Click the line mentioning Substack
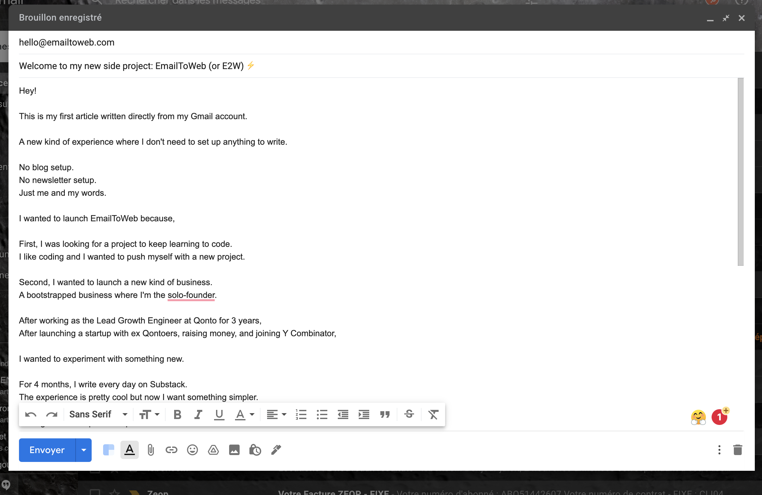 tap(103, 385)
